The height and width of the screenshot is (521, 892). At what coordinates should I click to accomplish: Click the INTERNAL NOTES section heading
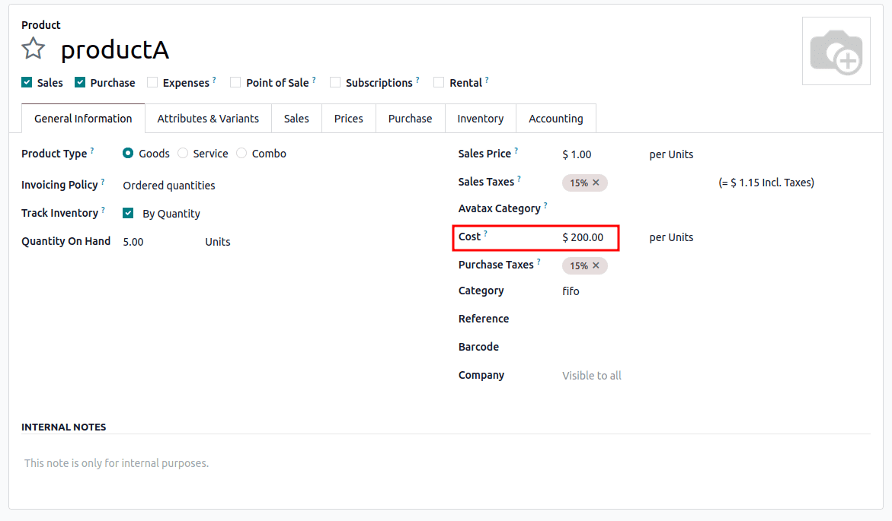coord(64,427)
